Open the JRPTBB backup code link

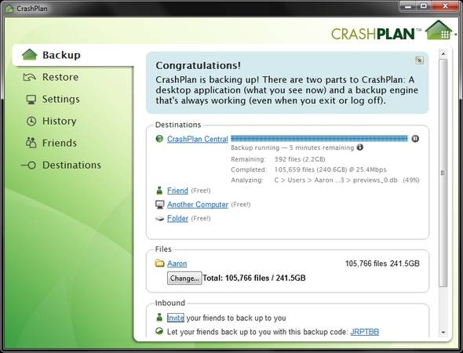pyautogui.click(x=365, y=332)
